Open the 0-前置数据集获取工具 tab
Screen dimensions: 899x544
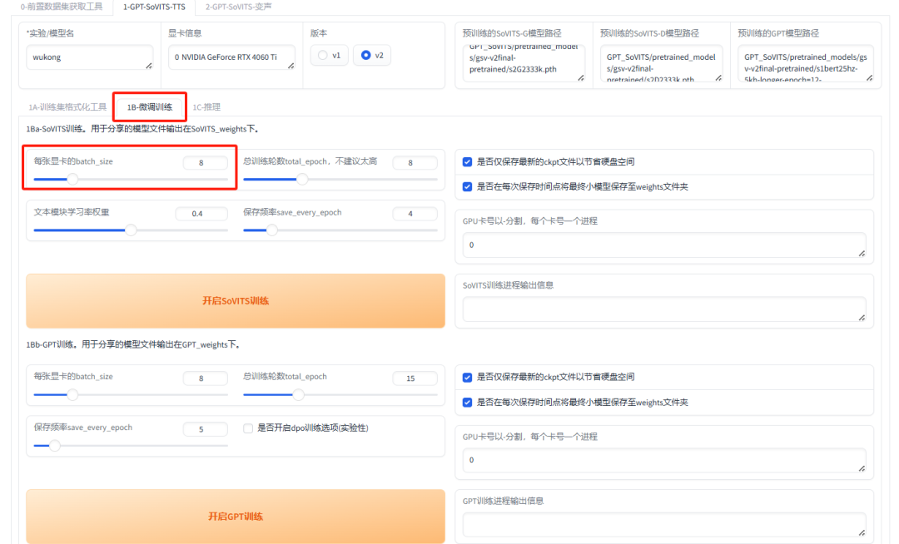point(62,7)
